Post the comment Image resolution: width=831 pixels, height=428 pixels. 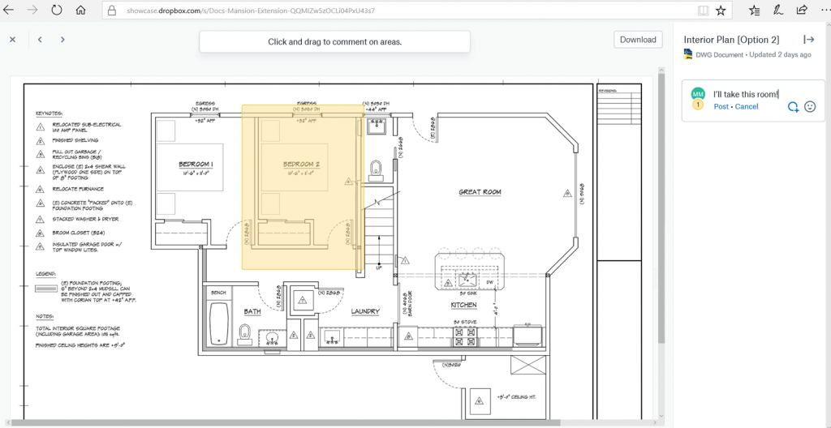point(721,107)
